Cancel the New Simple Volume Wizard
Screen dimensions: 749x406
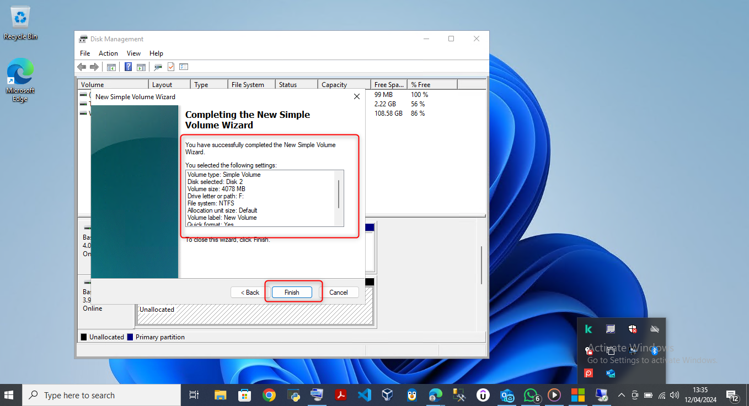(x=339, y=293)
